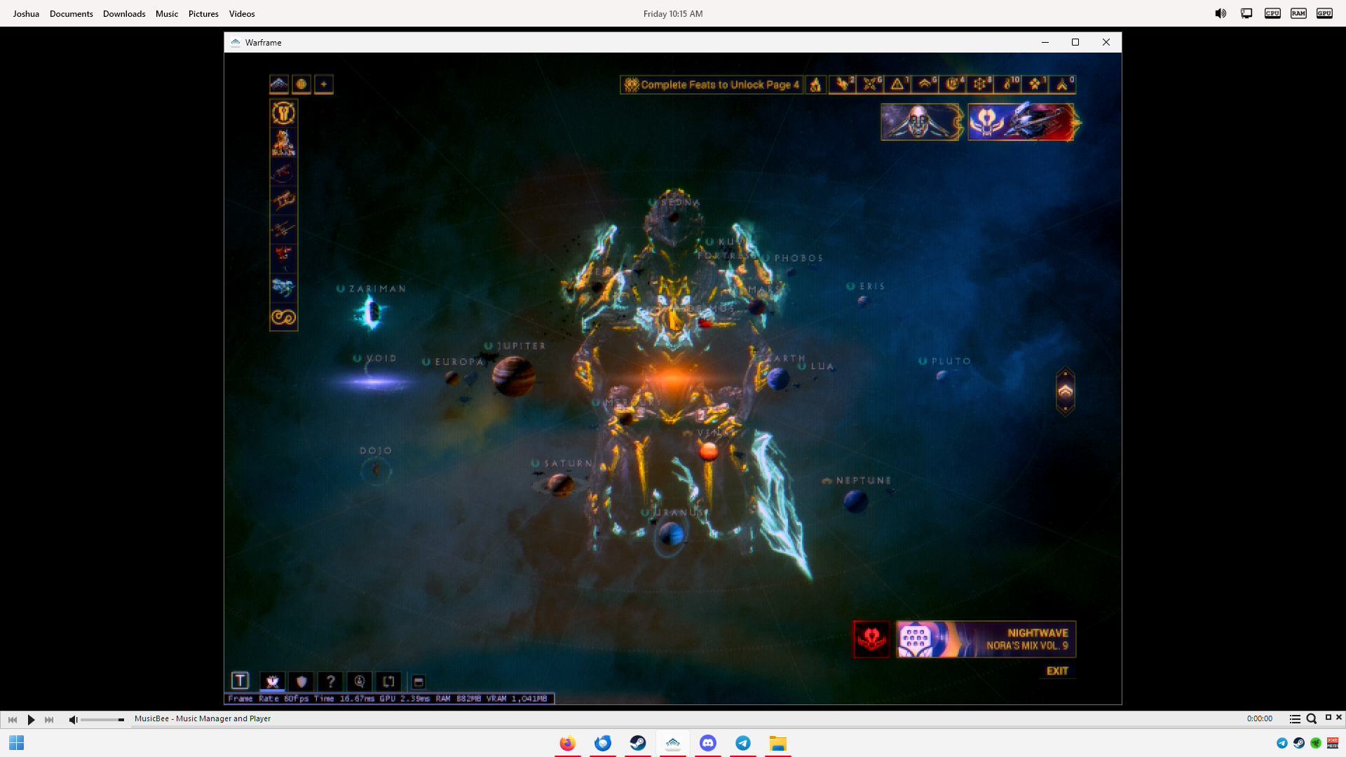Open crescent icon with counter 4
The image size is (1346, 757).
(953, 85)
